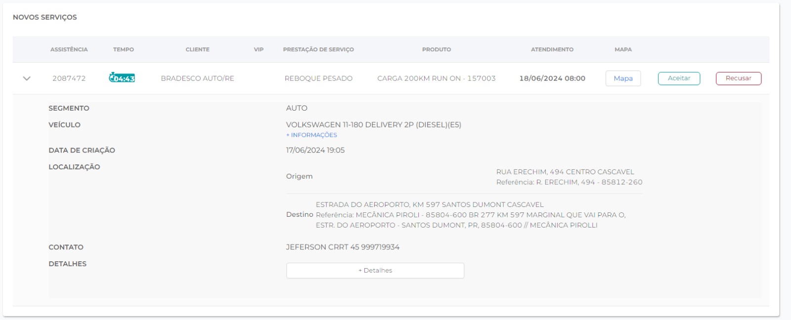Click the DETALHES label
The image size is (791, 320).
(67, 264)
